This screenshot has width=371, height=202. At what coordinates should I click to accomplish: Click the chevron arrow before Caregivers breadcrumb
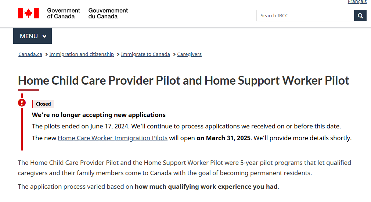click(x=174, y=54)
